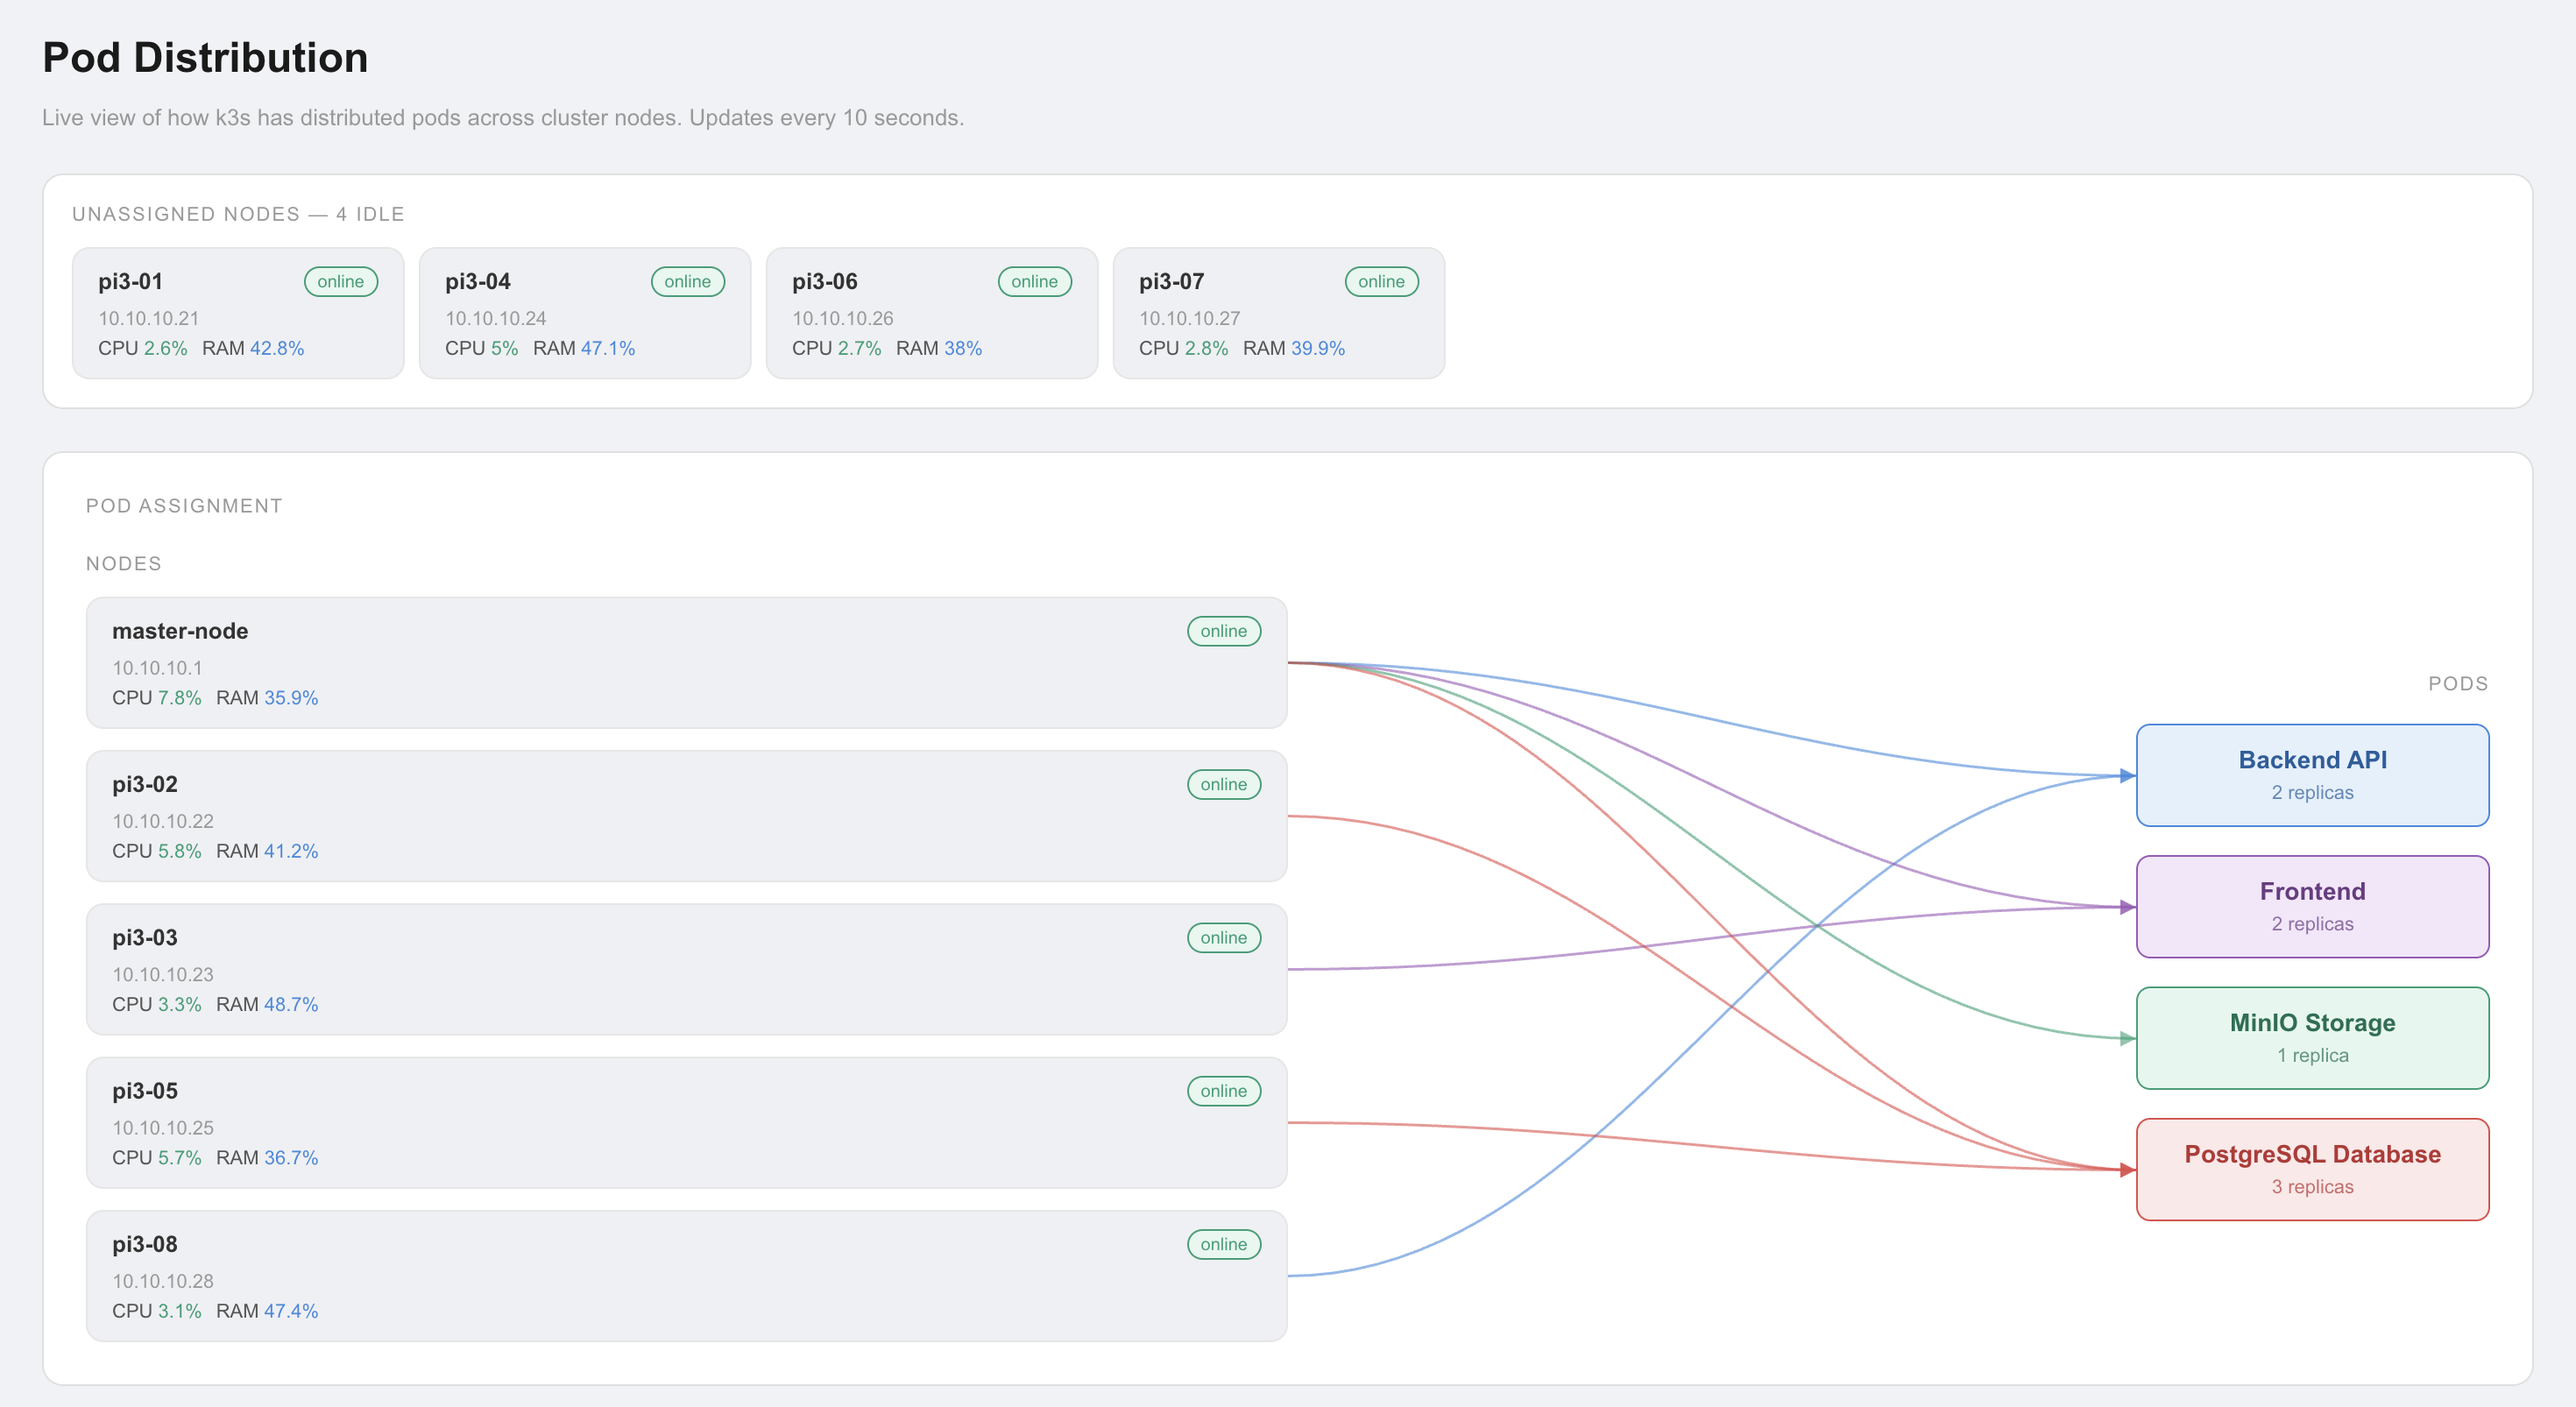
Task: Click the pi3-04 RAM 47.1% value
Action: click(x=608, y=348)
